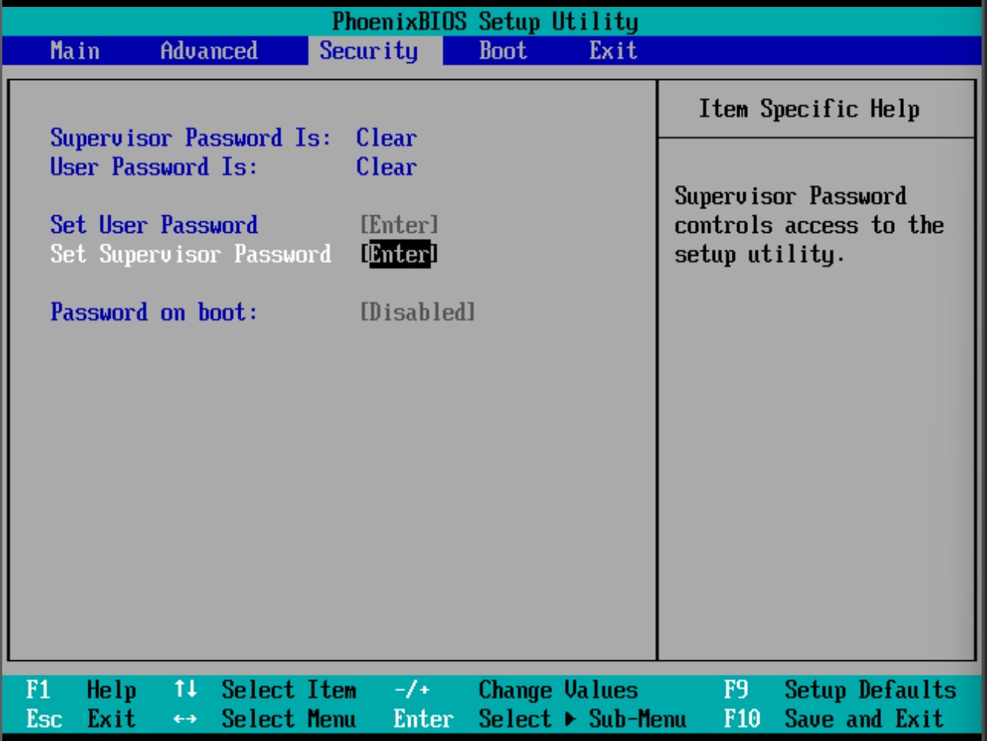987x741 pixels.
Task: Click the Supervisor Password Is label
Action: click(191, 138)
